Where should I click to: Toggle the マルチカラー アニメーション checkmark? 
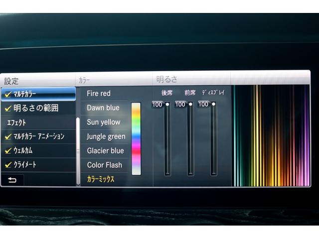[7, 136]
